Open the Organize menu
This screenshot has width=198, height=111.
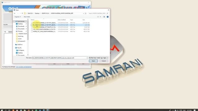click(18, 17)
